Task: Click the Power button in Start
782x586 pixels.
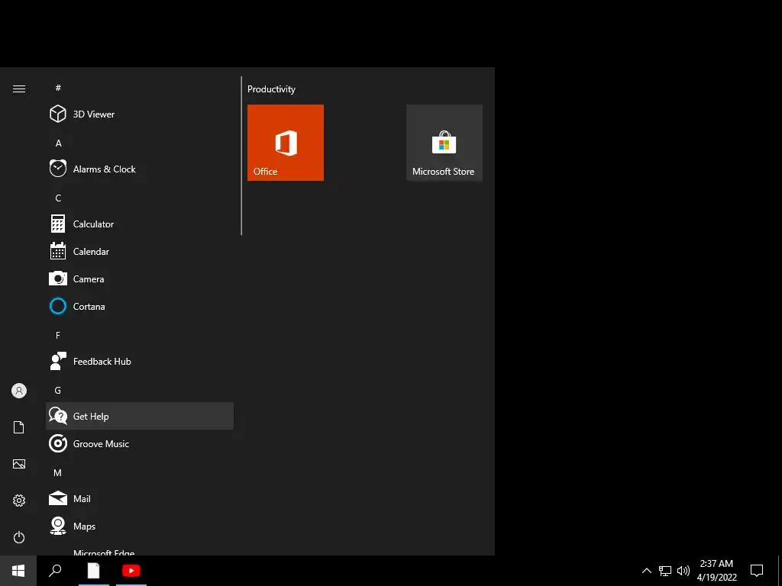Action: 19,537
